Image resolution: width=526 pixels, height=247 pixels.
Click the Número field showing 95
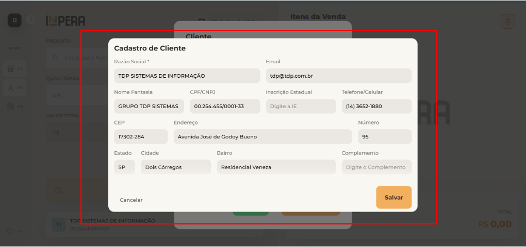tap(385, 136)
